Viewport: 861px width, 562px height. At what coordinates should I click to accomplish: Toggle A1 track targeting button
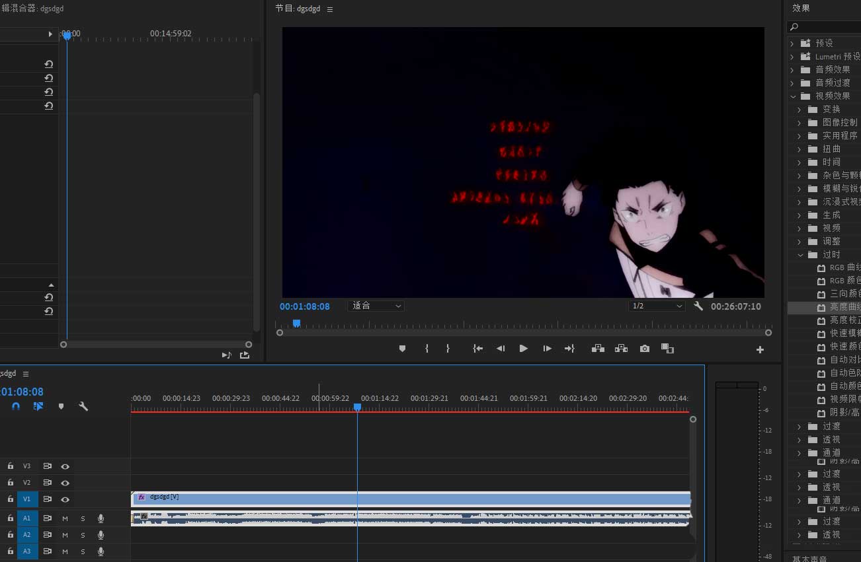pos(27,518)
